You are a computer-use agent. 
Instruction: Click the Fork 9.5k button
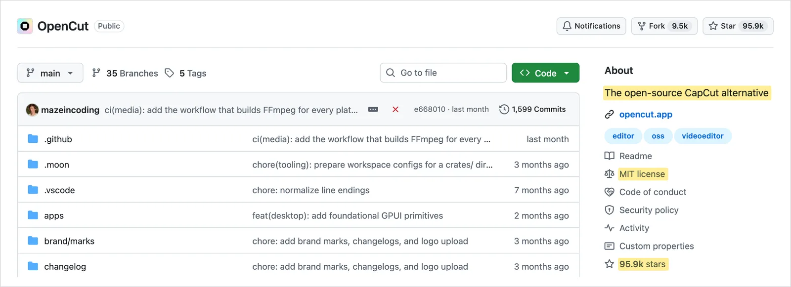coord(664,26)
